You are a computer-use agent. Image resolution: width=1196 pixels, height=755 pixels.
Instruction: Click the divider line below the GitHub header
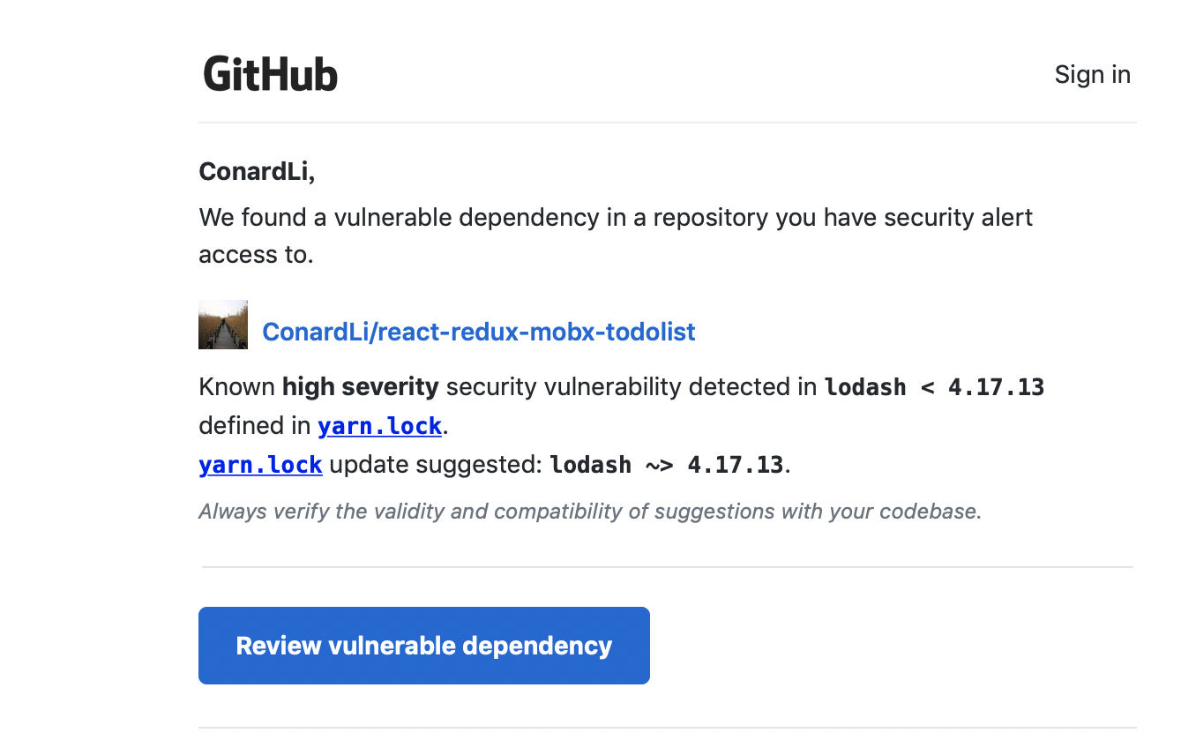tap(667, 123)
